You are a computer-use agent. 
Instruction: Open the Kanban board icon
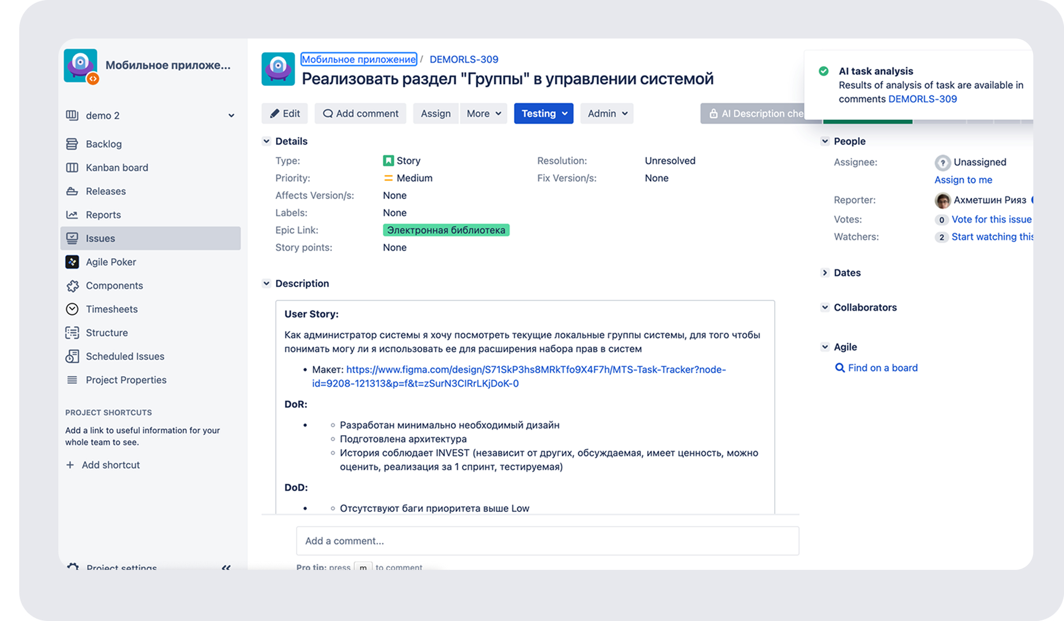click(72, 168)
